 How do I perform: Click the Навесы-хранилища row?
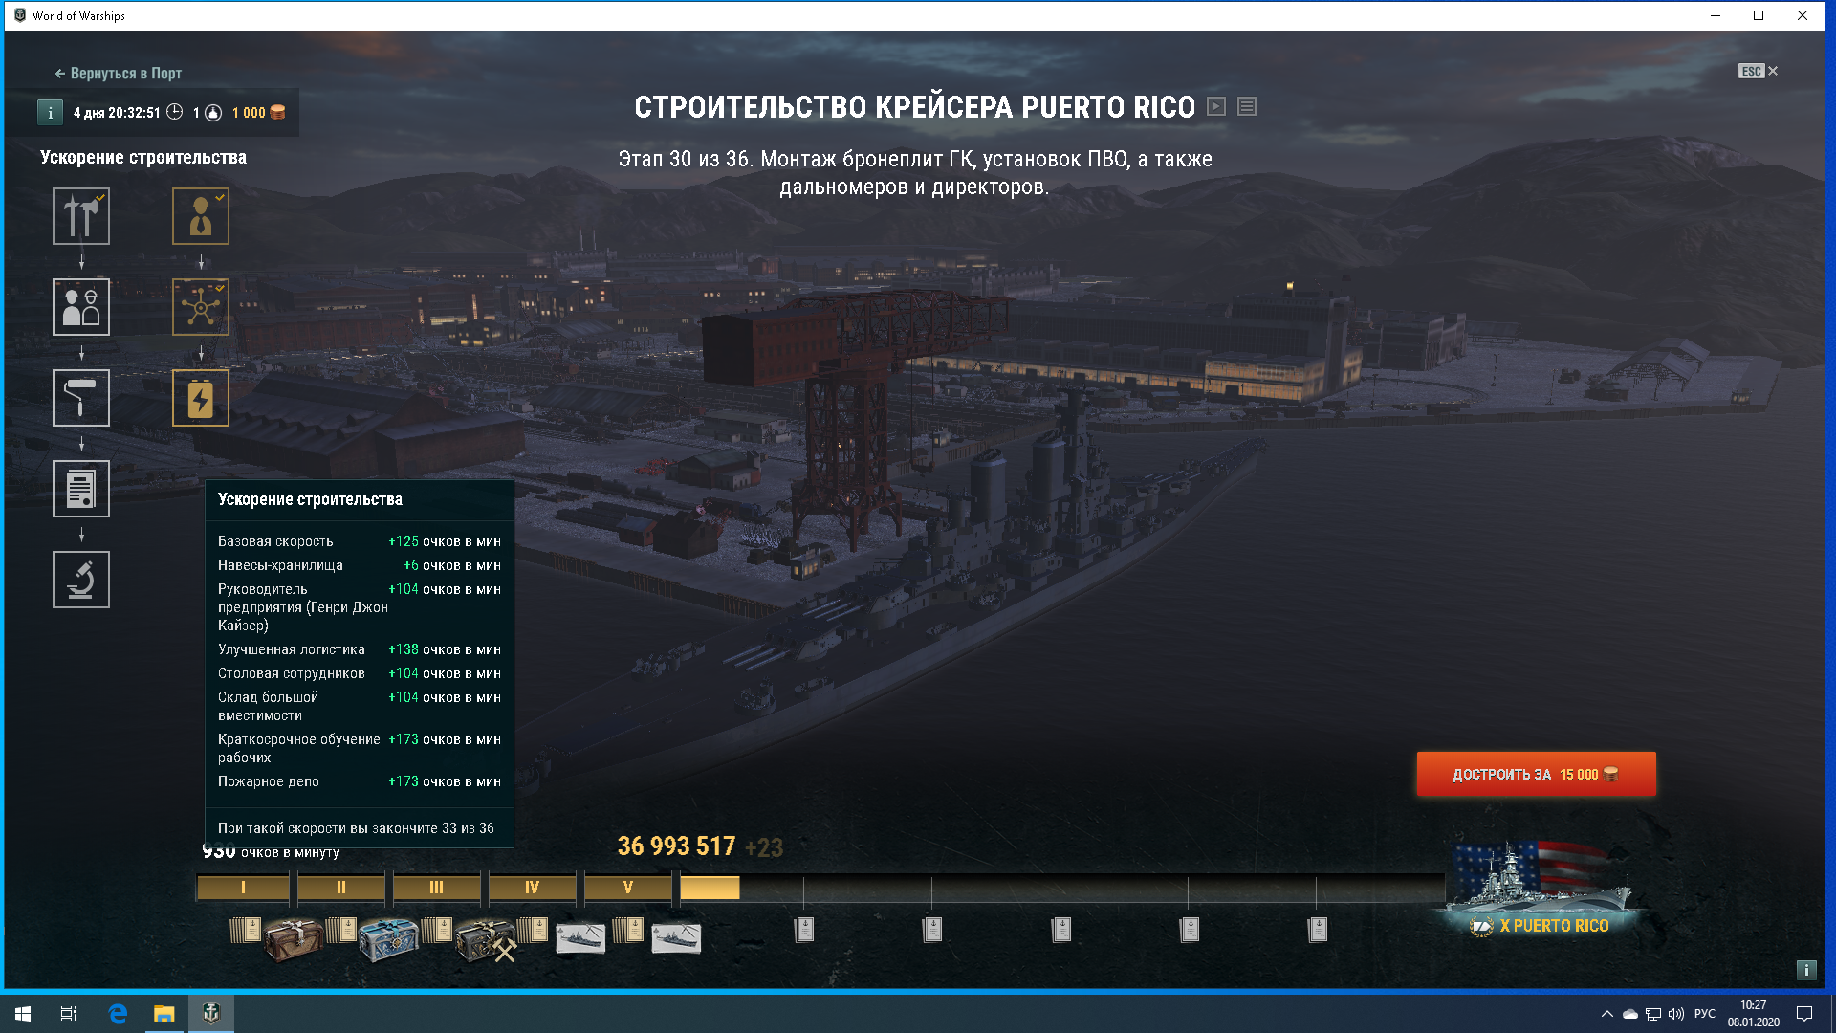(x=360, y=565)
